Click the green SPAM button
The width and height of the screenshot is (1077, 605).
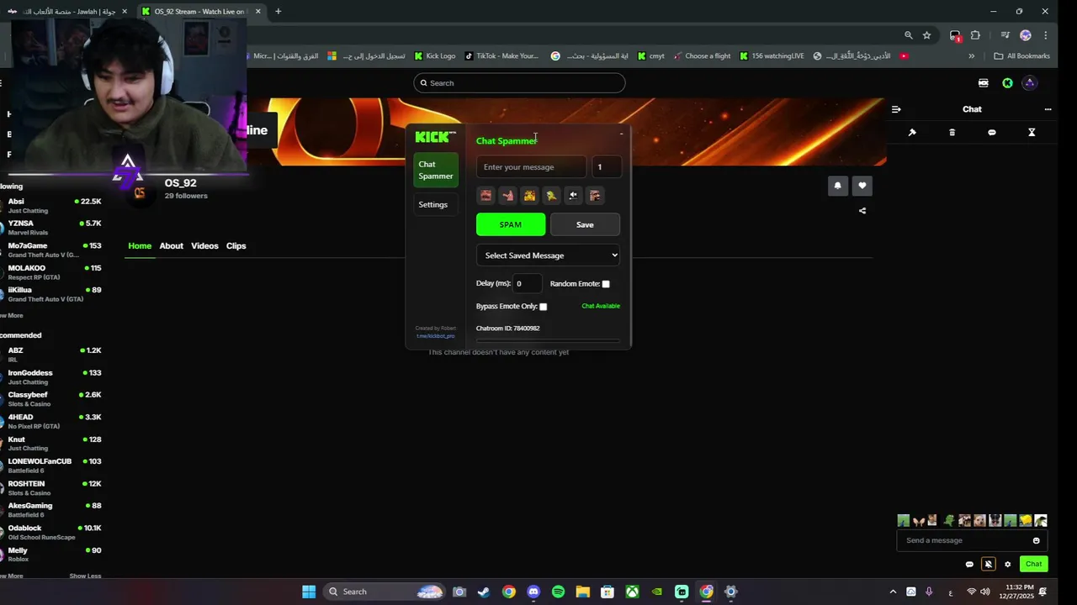pyautogui.click(x=511, y=224)
